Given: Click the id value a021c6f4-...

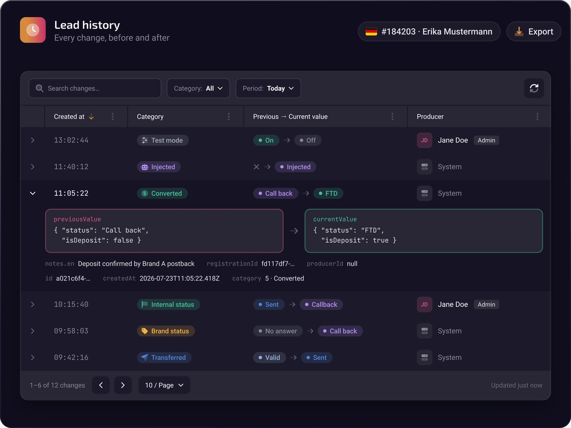Looking at the screenshot, I should pyautogui.click(x=73, y=278).
